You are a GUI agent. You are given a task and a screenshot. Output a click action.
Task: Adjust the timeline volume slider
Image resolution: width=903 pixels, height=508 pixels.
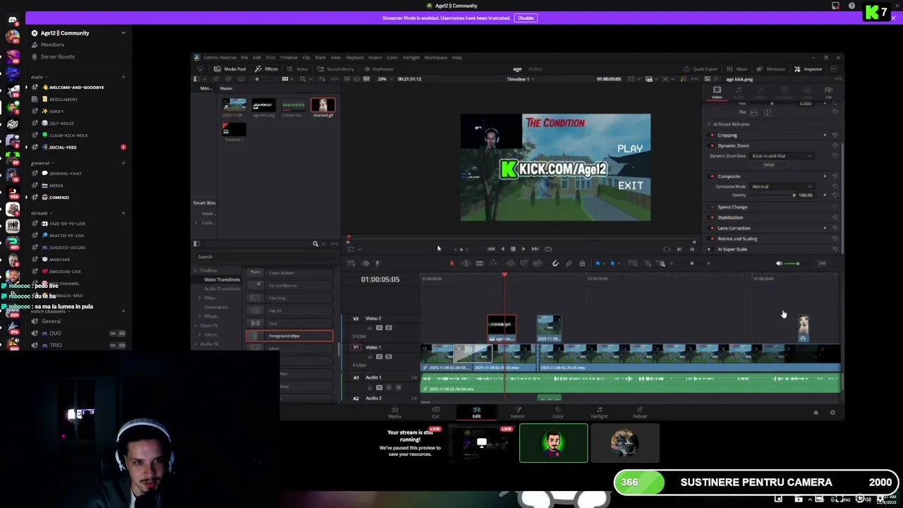pos(797,264)
